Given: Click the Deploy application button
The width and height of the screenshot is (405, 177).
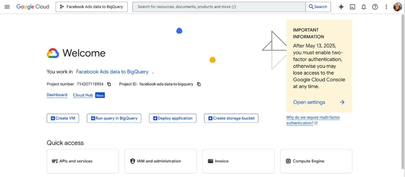Looking at the screenshot, I should pyautogui.click(x=173, y=118).
